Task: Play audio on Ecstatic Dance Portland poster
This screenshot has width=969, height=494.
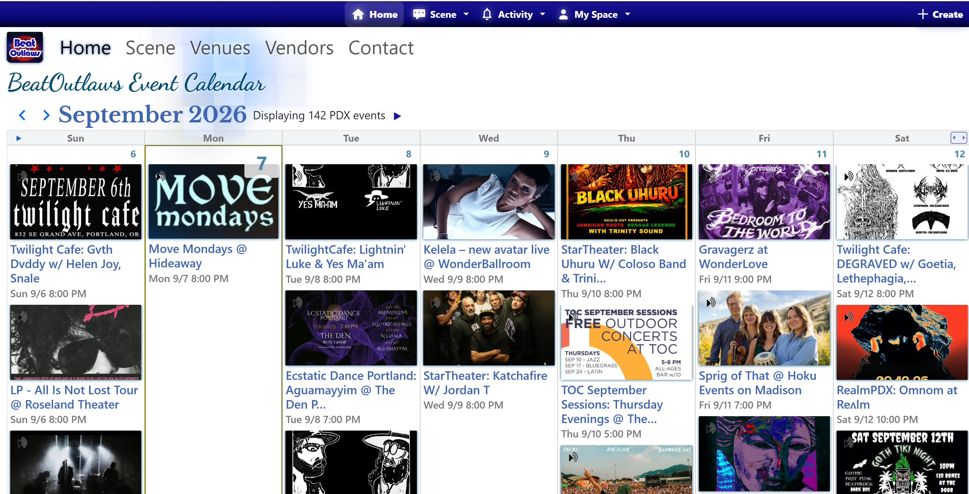Action: coord(298,302)
